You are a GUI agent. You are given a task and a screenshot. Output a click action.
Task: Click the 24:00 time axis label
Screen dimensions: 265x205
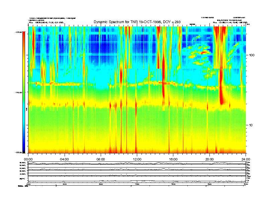246,159
